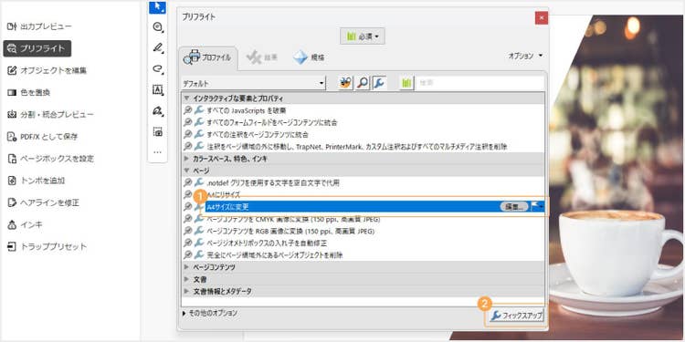Select the zoom magnifier tool in vertical toolbar

tap(157, 27)
